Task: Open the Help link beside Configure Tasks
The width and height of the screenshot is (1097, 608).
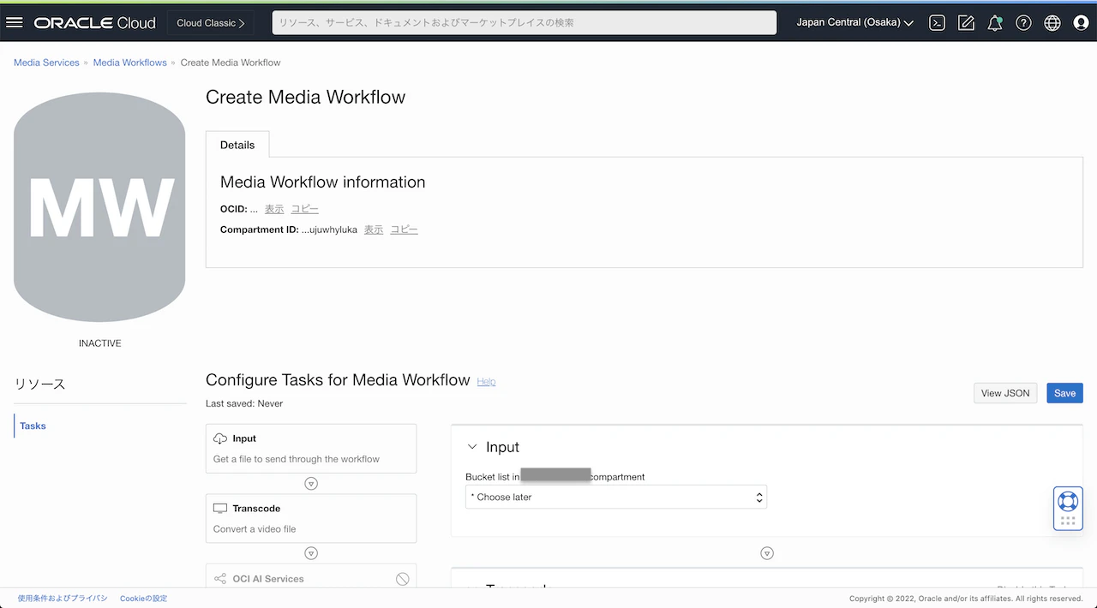Action: tap(486, 382)
